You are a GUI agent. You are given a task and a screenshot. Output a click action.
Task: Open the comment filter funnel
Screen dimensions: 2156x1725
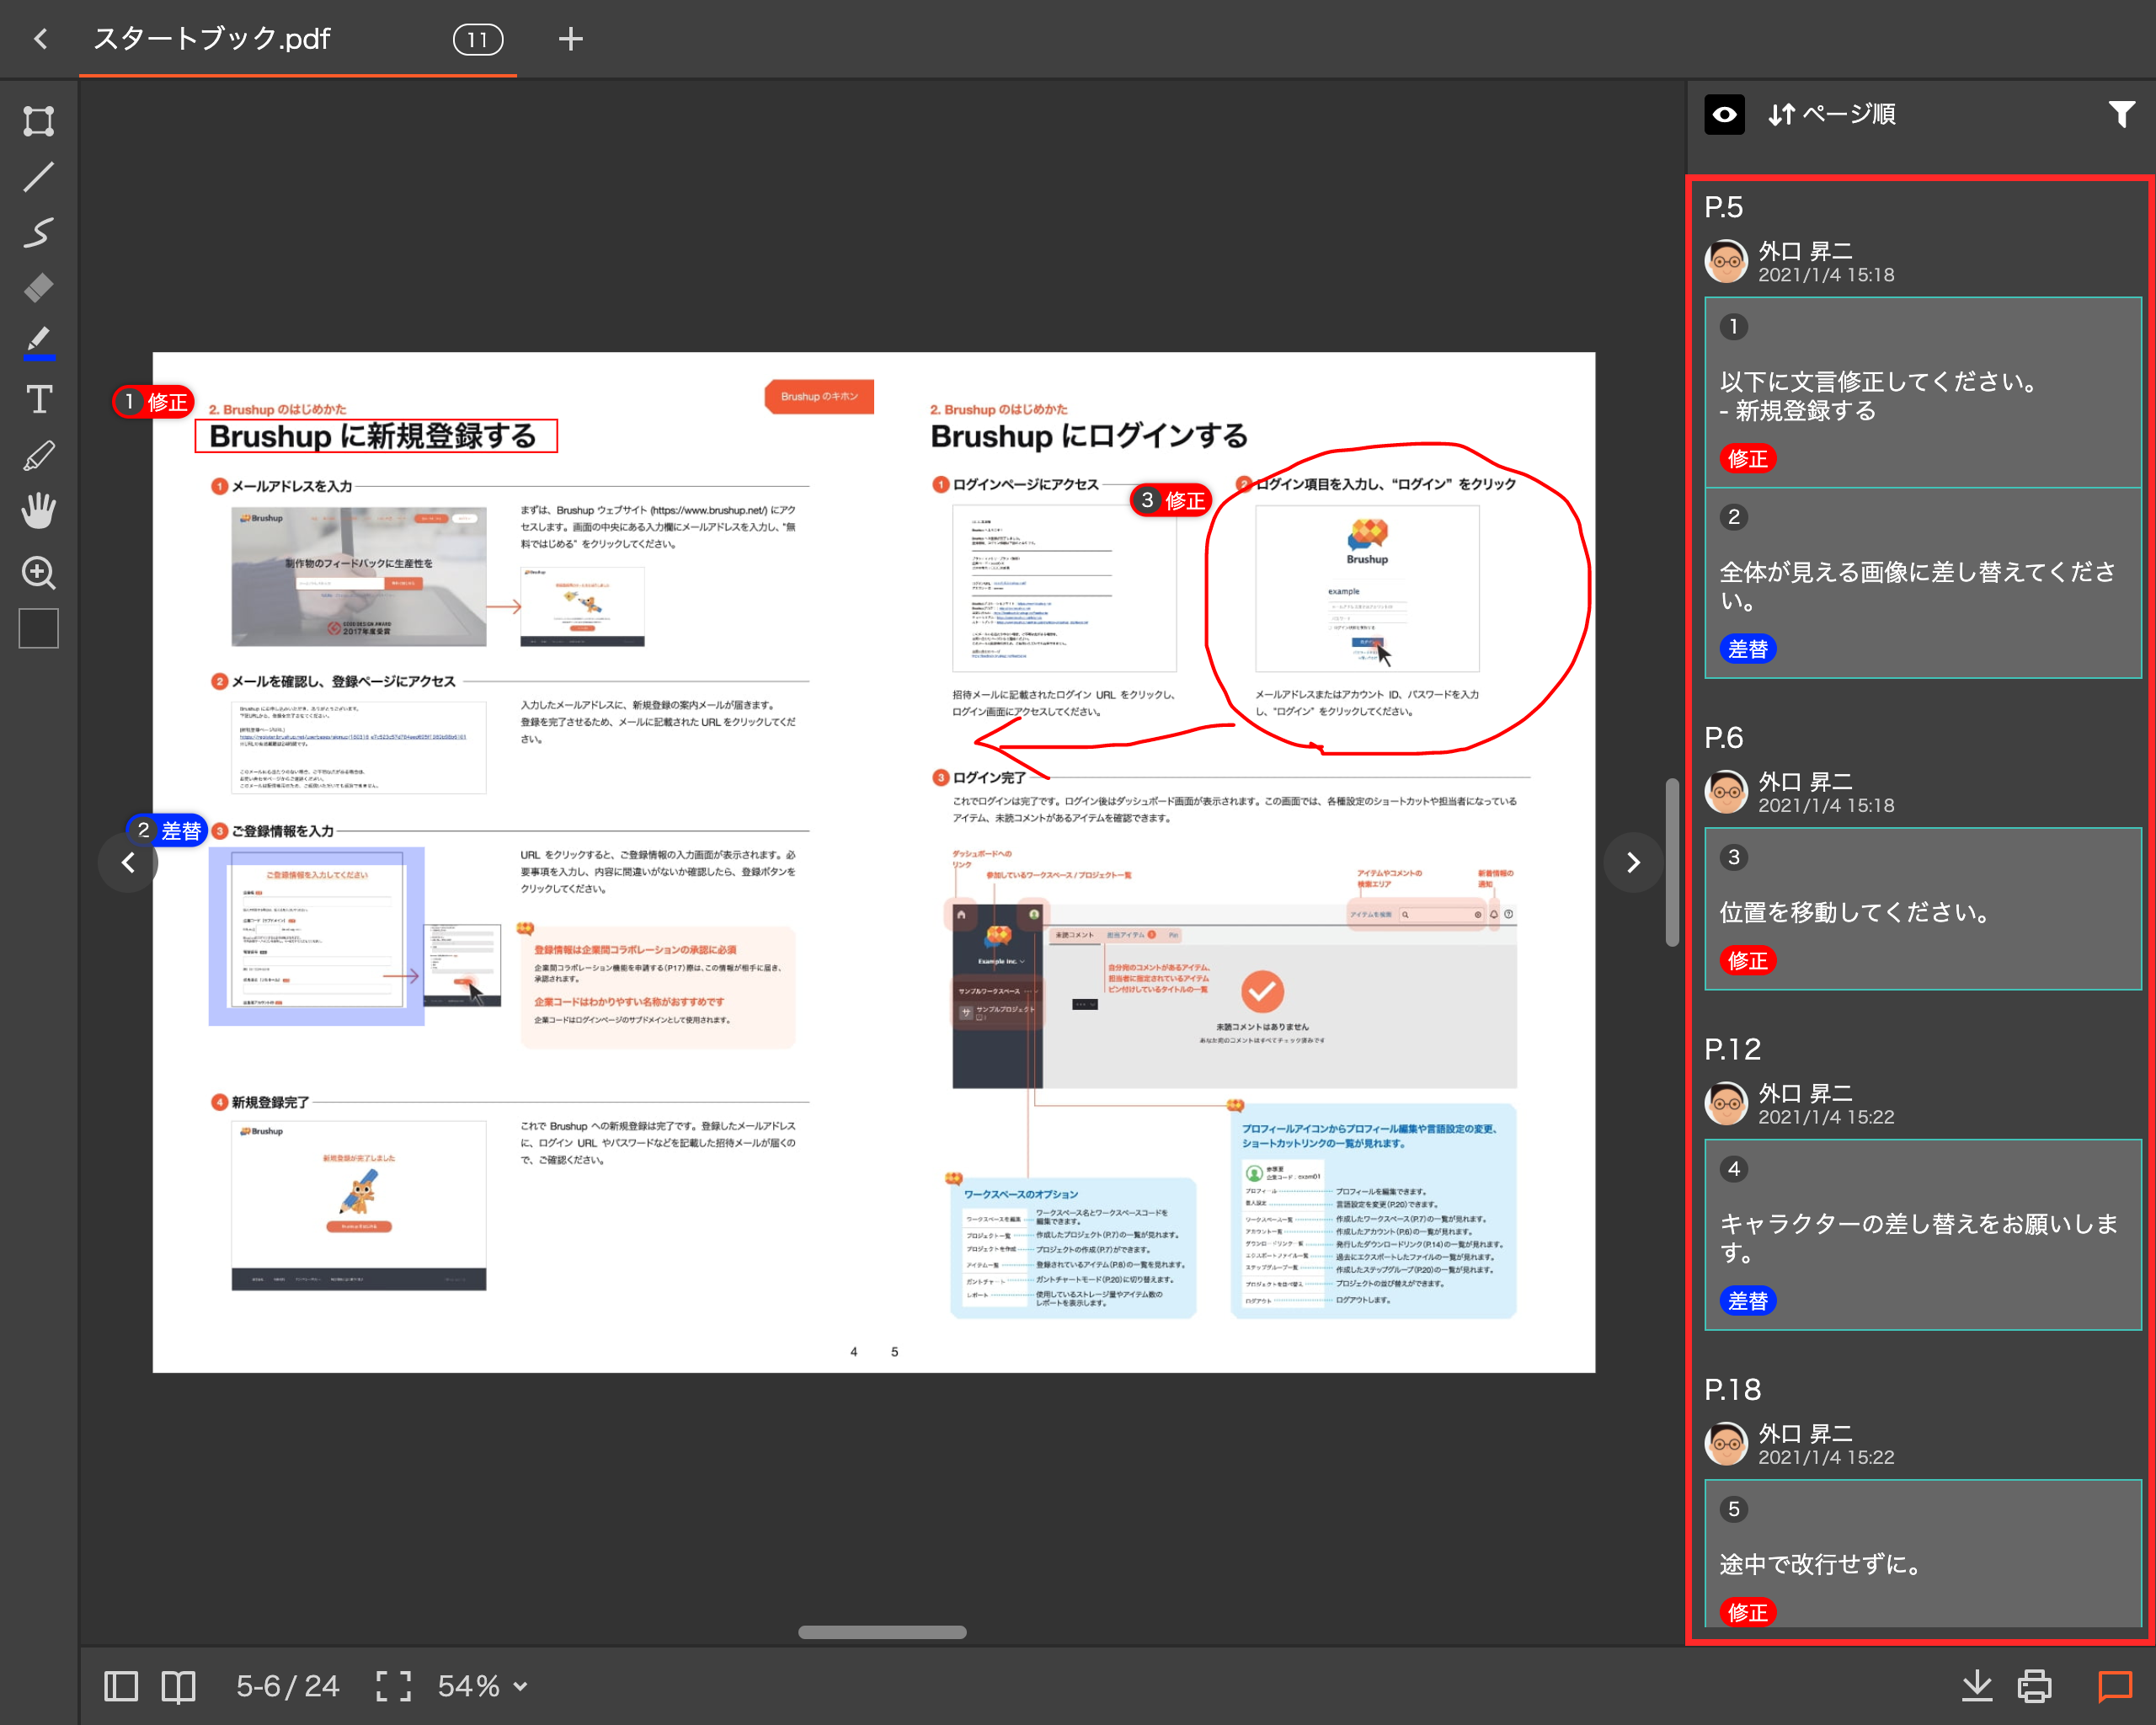pos(2121,115)
